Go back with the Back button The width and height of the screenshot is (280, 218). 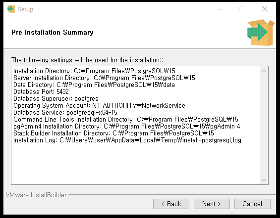171,204
